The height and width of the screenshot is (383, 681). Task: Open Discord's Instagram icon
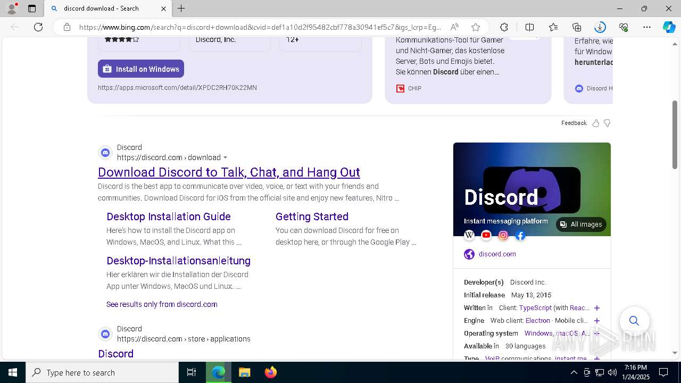click(503, 235)
